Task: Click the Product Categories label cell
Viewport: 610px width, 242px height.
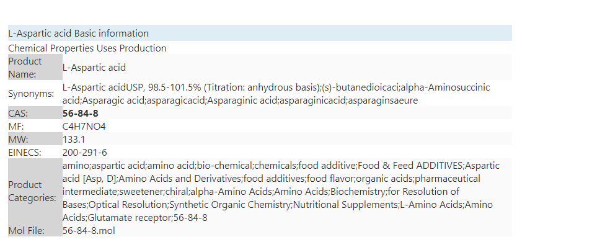Action: (35, 191)
